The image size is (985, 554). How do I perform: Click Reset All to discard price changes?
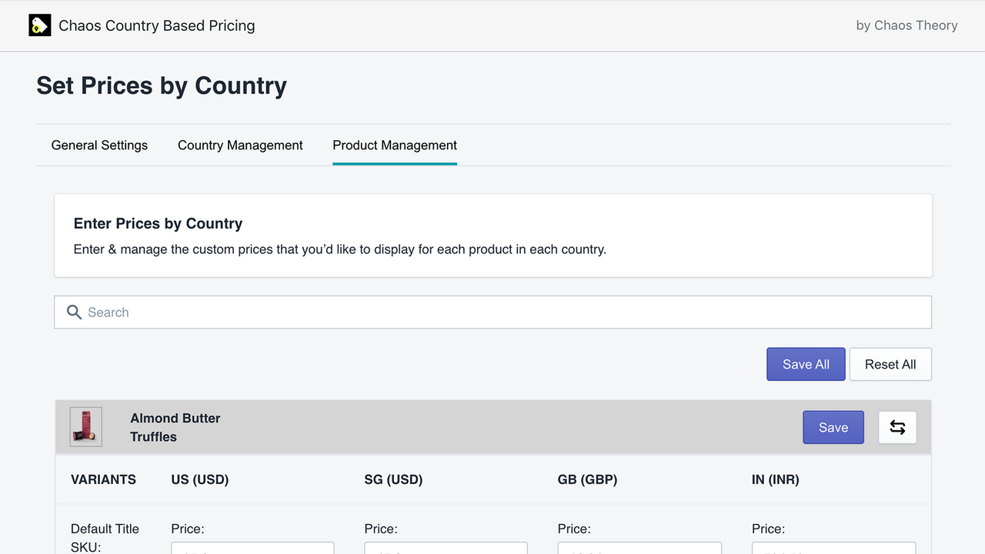pos(890,364)
